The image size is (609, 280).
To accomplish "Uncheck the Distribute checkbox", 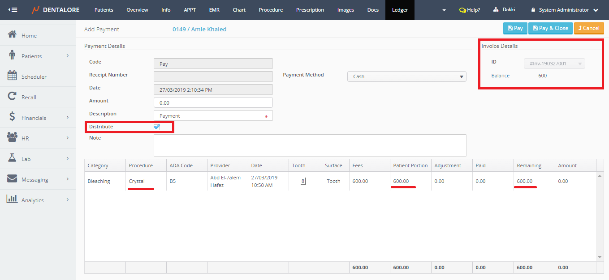I will point(157,127).
